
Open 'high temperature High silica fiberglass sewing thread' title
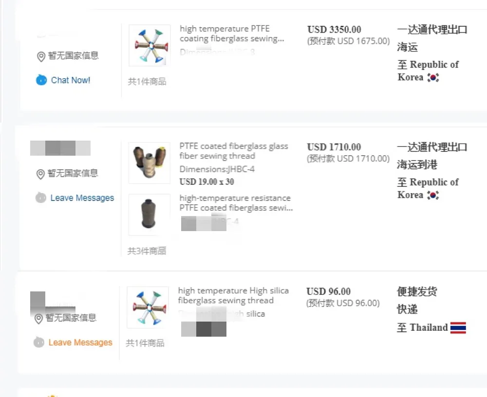coord(233,295)
